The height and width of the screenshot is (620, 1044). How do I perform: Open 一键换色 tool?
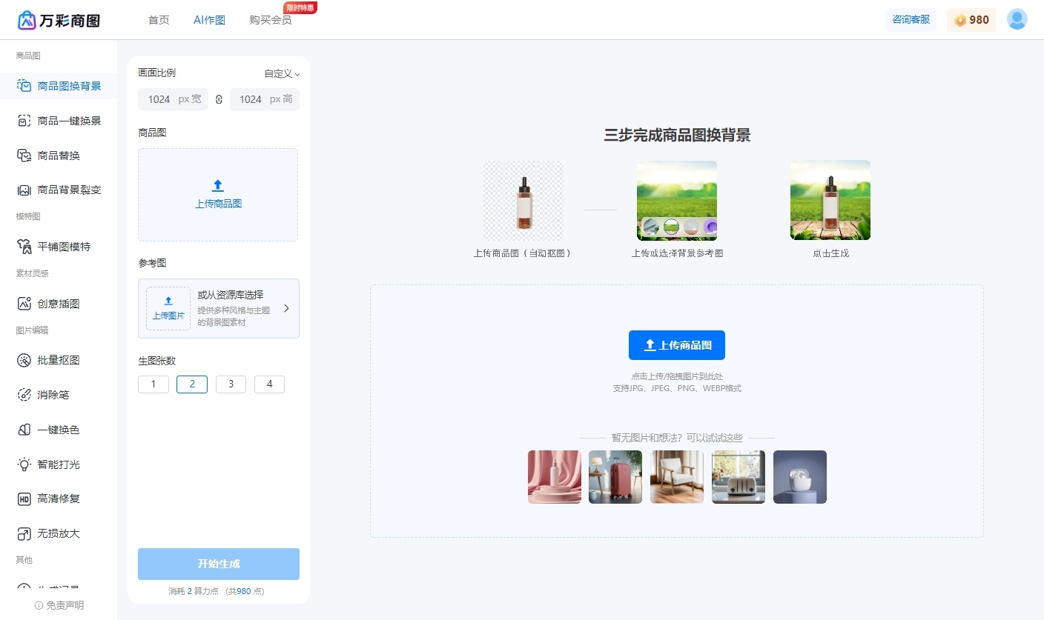[x=59, y=430]
